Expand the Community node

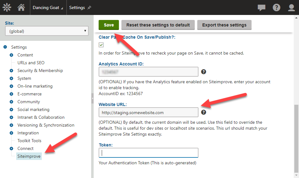(12, 102)
